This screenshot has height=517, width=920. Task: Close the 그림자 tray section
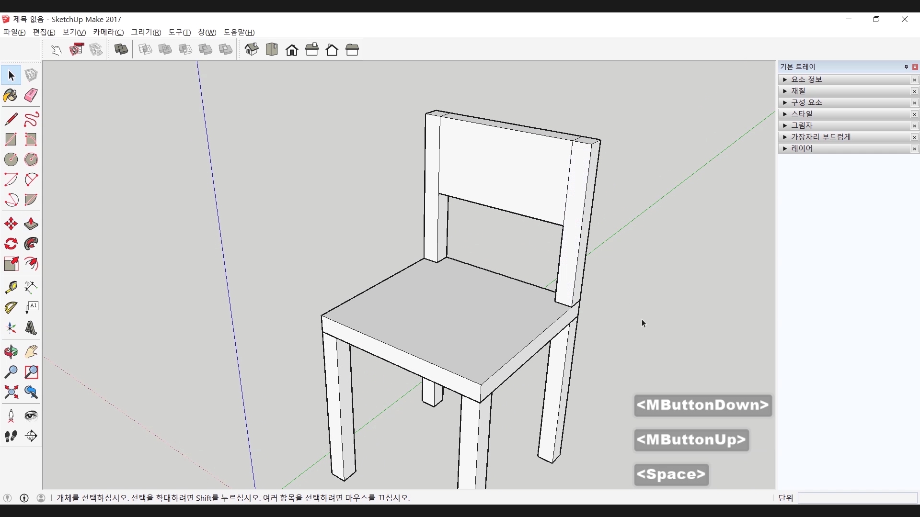click(x=914, y=126)
